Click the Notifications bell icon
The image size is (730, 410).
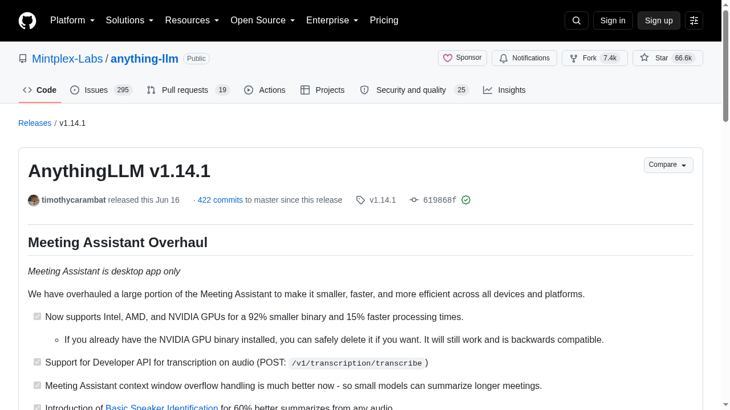point(504,58)
